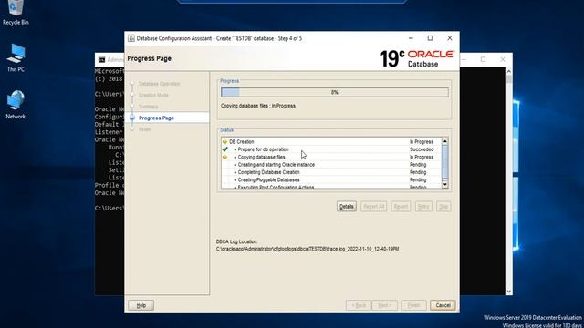This screenshot has width=584, height=328.
Task: Select the Finish step in sidebar
Action: [144, 129]
